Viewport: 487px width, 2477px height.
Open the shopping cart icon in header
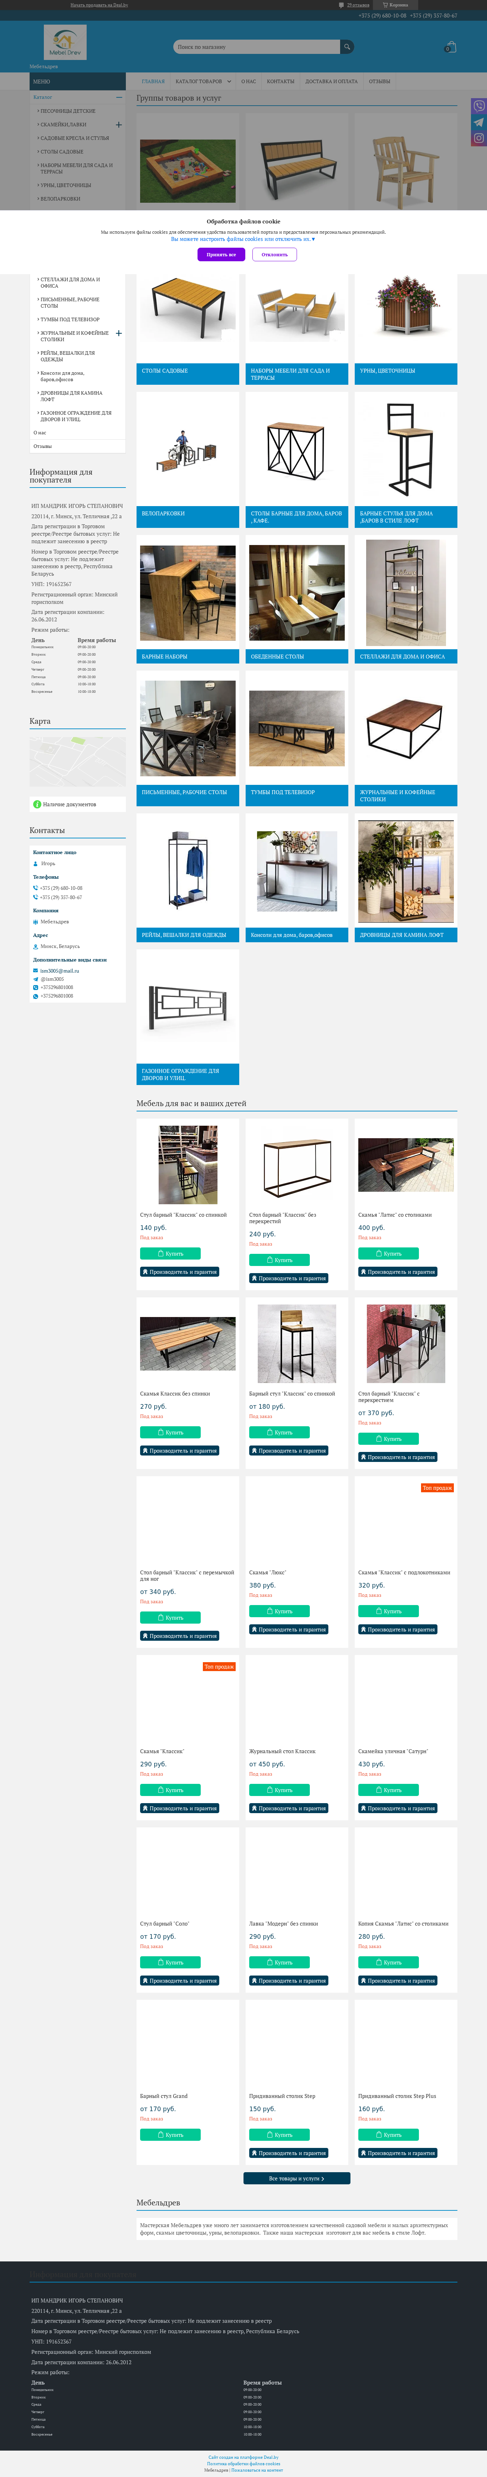451,47
